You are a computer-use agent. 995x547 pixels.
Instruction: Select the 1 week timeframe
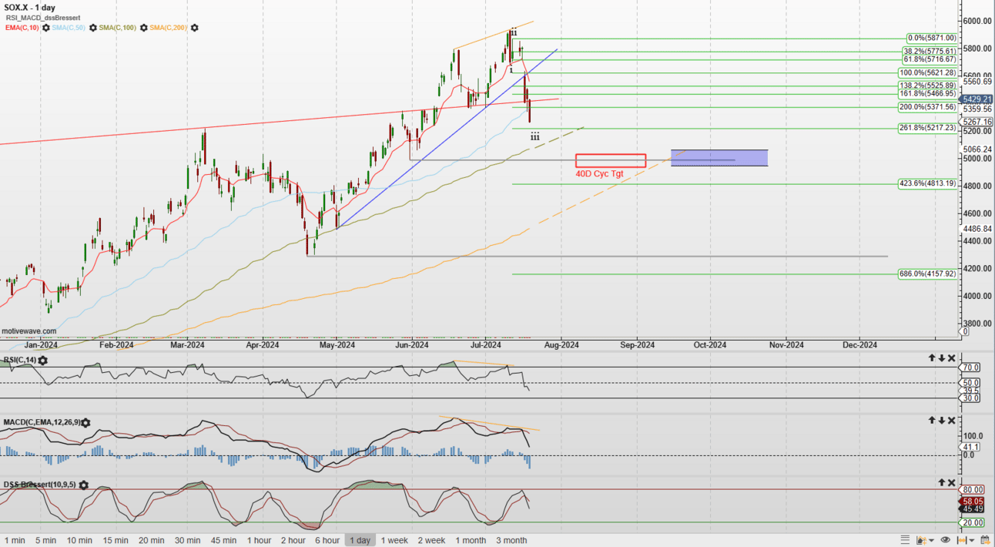pyautogui.click(x=394, y=540)
